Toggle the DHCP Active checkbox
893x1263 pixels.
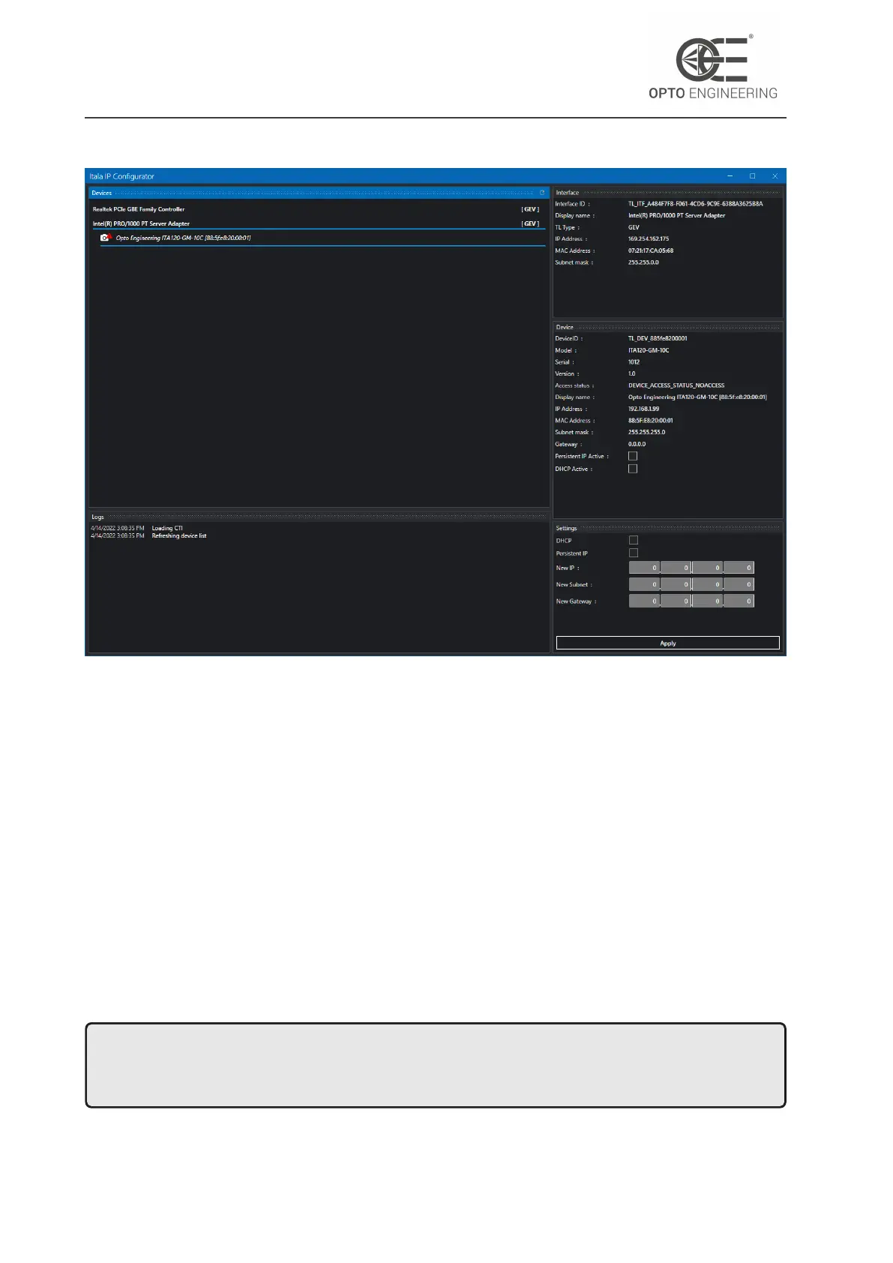[x=633, y=469]
